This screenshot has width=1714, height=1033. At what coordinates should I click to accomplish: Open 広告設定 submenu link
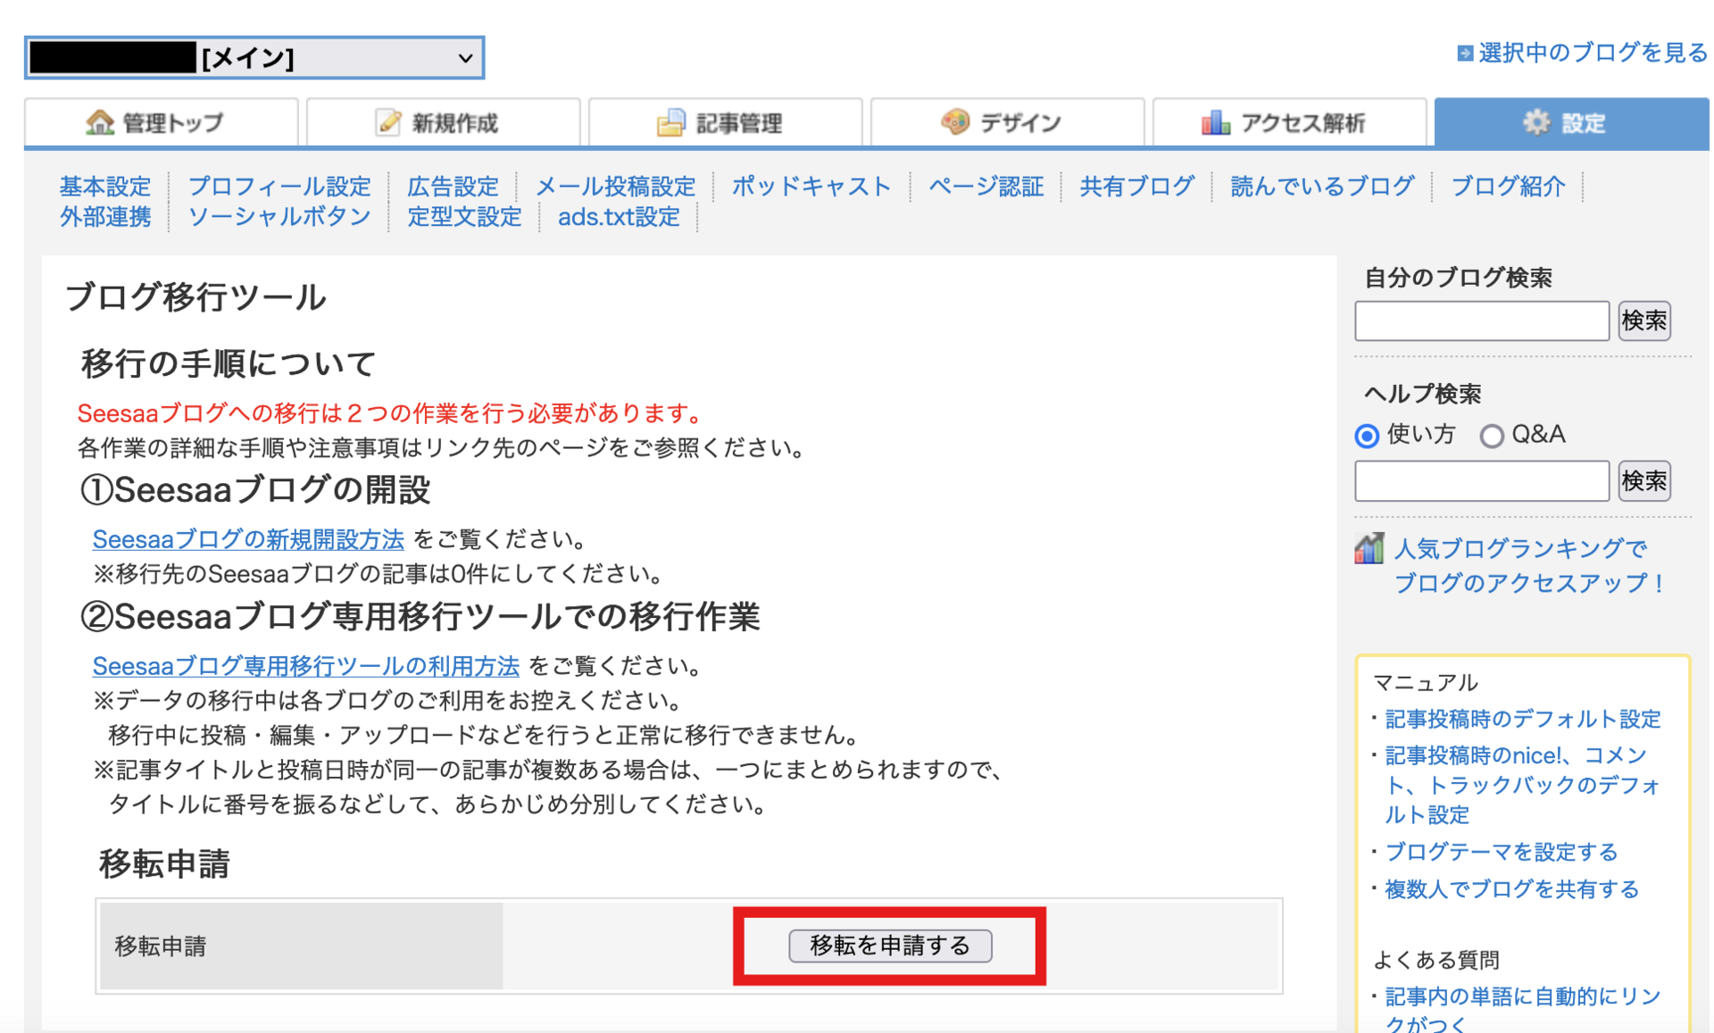tap(453, 187)
